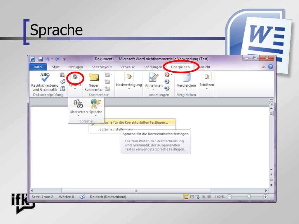This screenshot has width=299, height=224.
Task: Expand the Nachverfolgung dropdown arrow
Action: tap(129, 89)
